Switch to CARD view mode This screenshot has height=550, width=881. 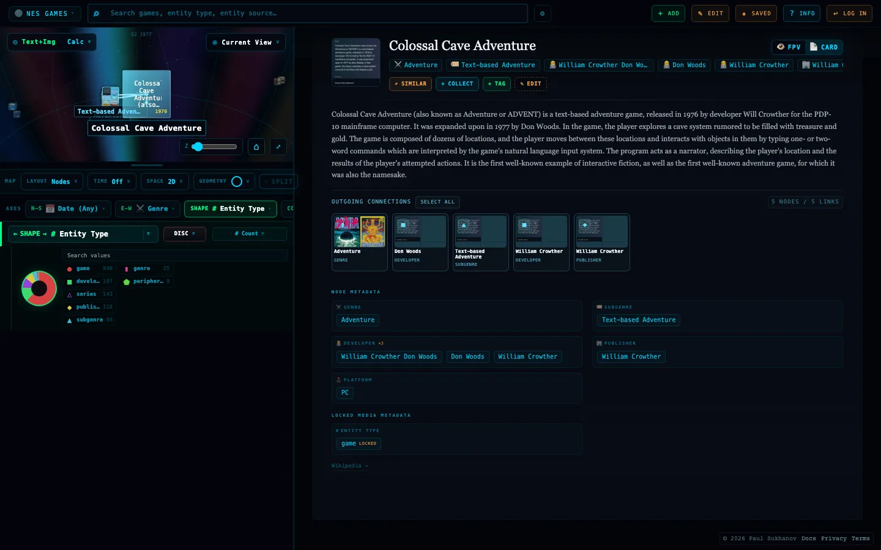[823, 47]
